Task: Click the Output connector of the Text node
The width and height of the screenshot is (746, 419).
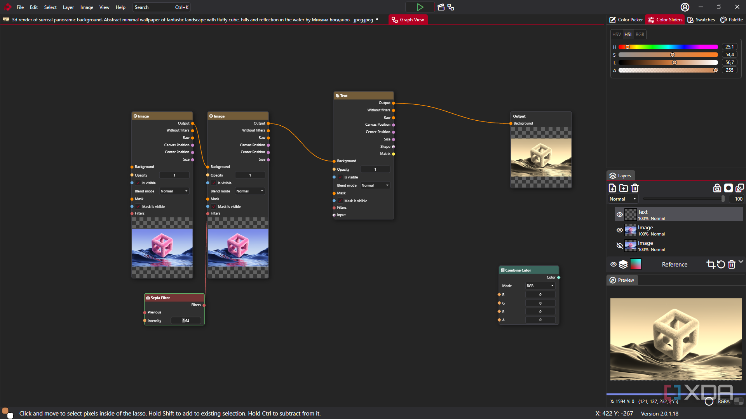Action: (393, 103)
